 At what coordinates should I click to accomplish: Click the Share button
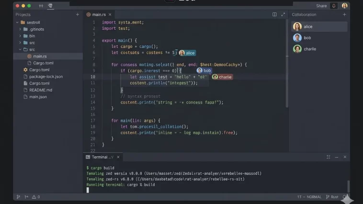pyautogui.click(x=321, y=6)
